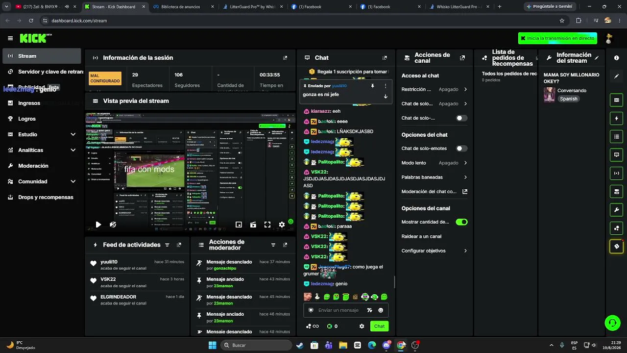This screenshot has height=353, width=627.
Task: Open Restricción chat access options
Action: tap(434, 90)
